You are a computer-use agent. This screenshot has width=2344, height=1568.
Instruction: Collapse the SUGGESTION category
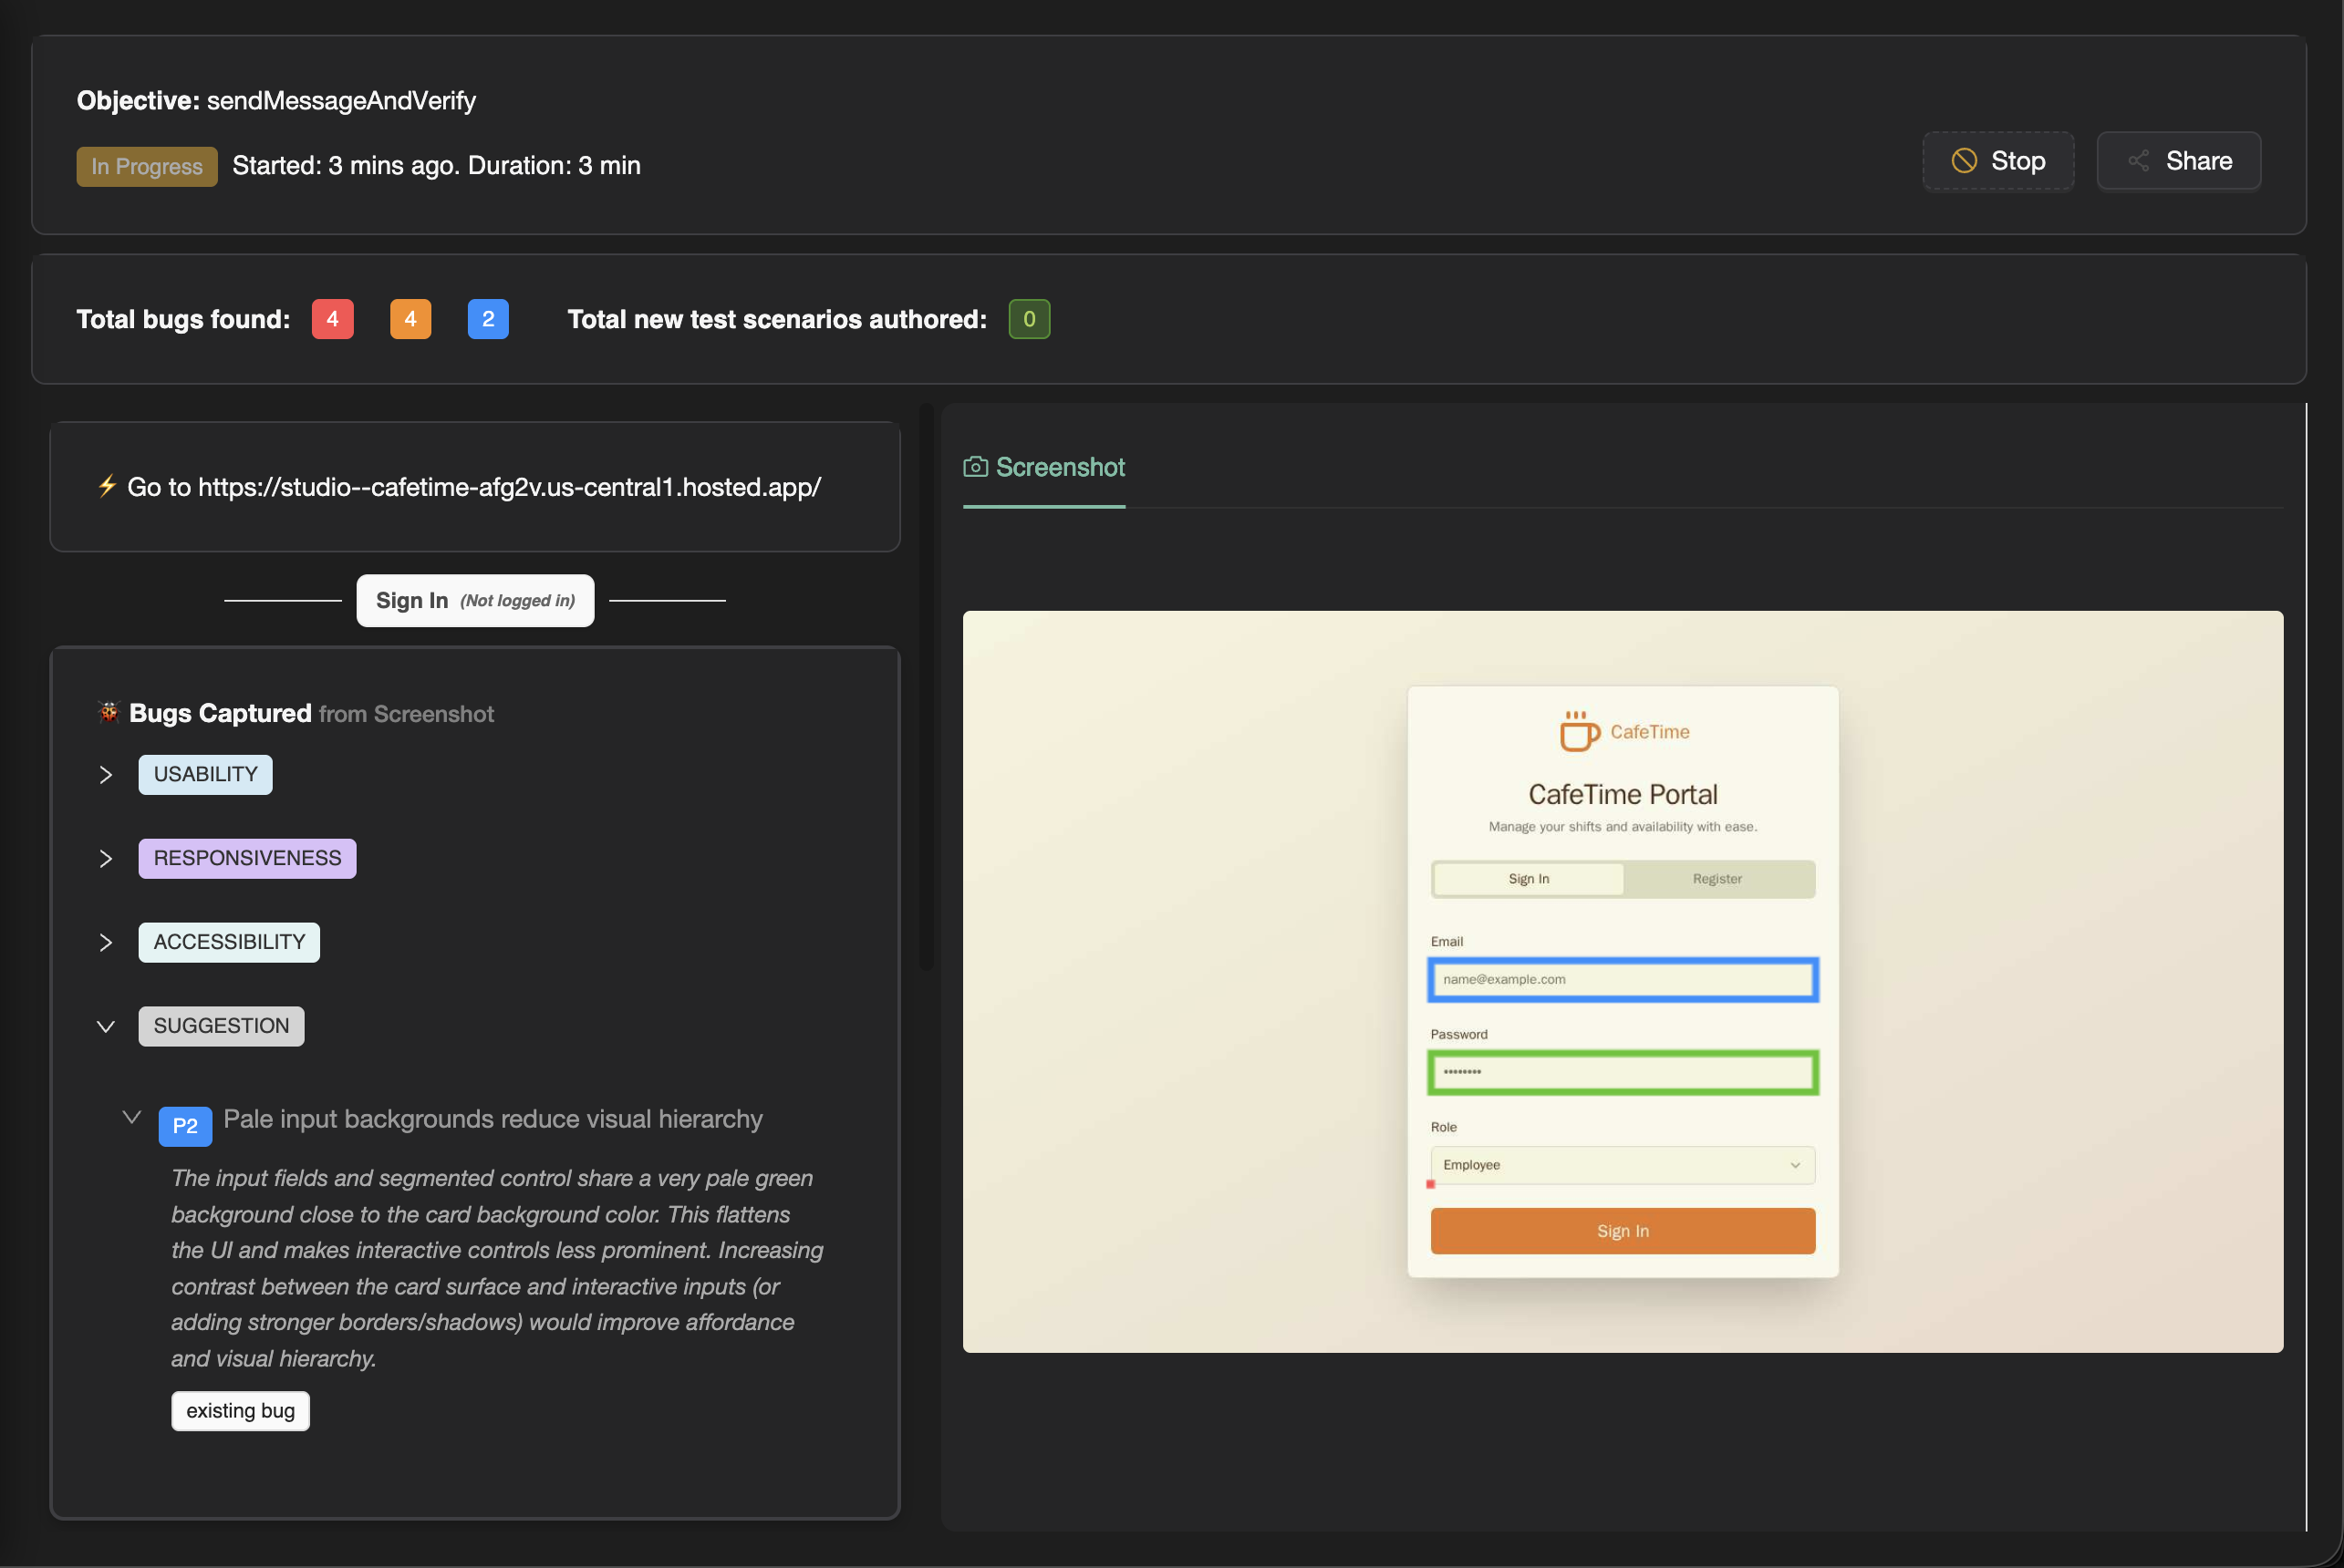105,1027
